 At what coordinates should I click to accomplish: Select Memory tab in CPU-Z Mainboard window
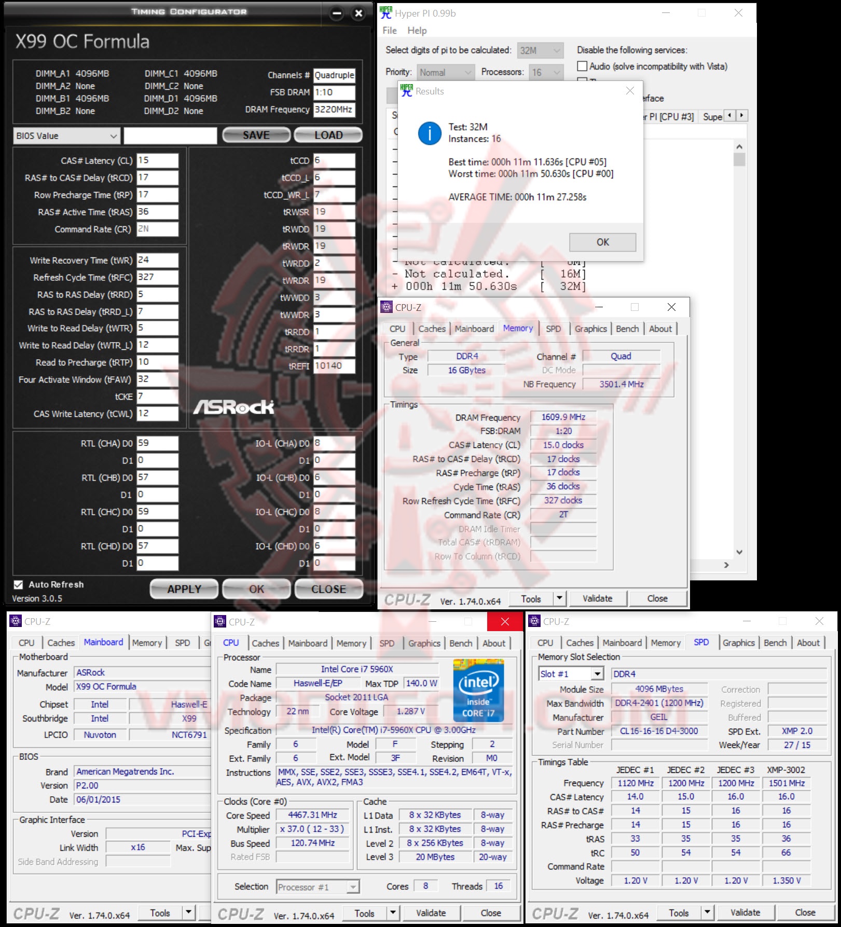[147, 643]
